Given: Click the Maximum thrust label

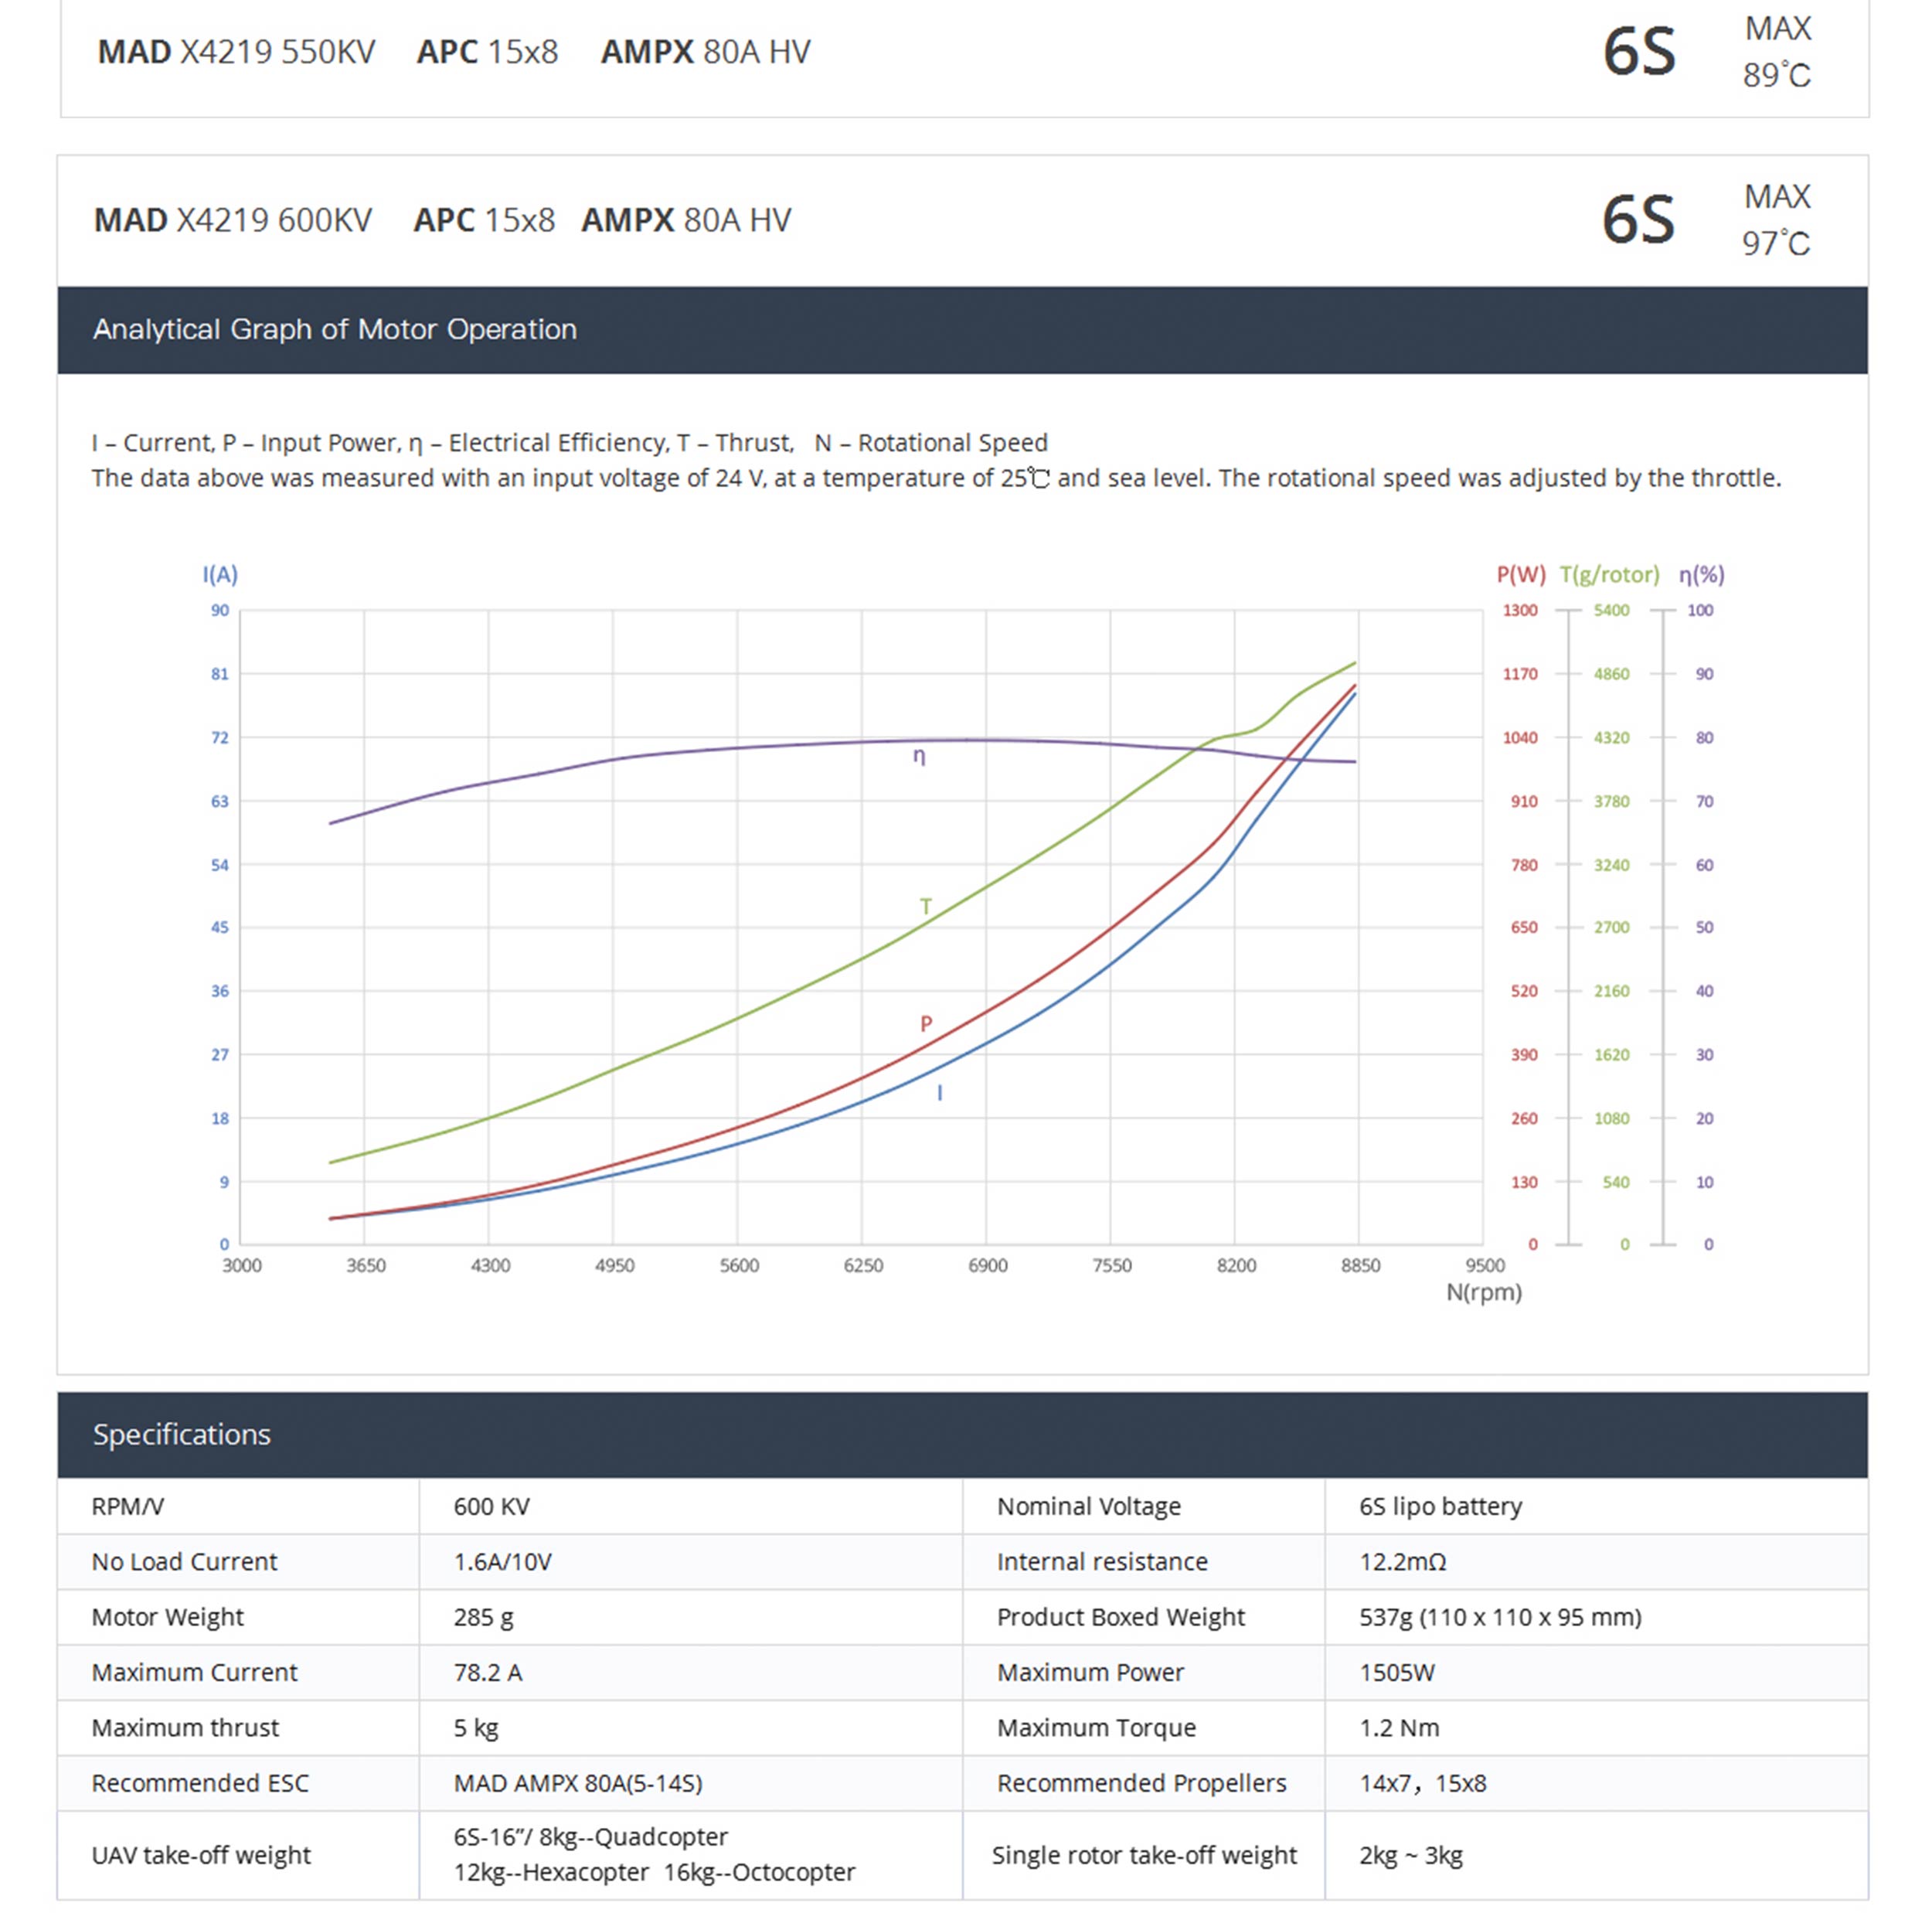Looking at the screenshot, I should coord(185,1727).
